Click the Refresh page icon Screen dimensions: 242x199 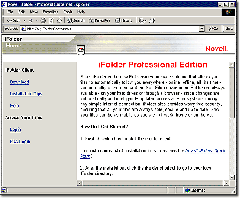point(51,20)
